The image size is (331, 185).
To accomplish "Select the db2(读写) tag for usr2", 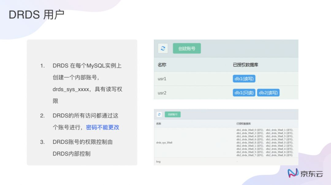I will tap(268, 93).
